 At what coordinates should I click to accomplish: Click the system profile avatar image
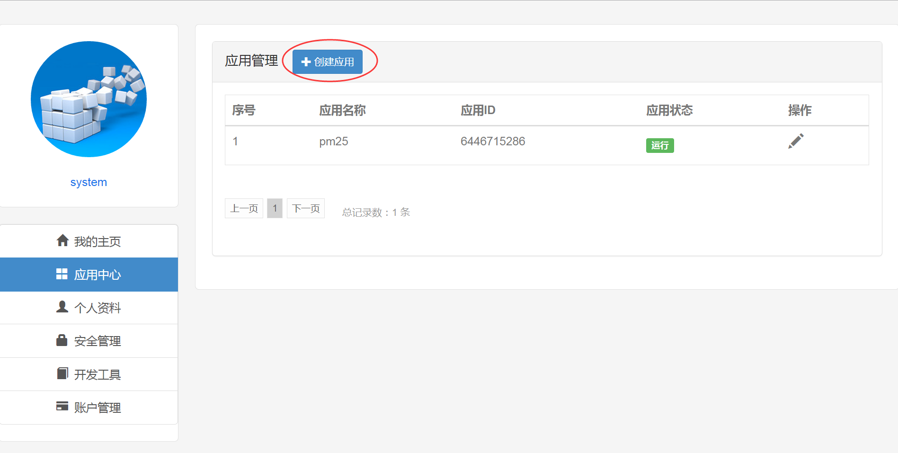[x=89, y=99]
